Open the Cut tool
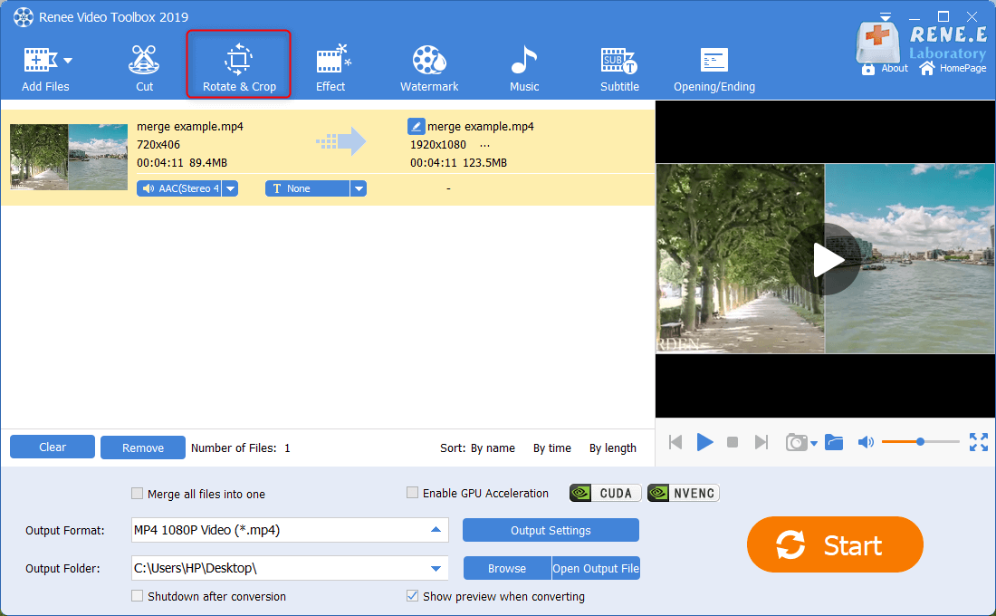Image resolution: width=996 pixels, height=616 pixels. [x=144, y=63]
